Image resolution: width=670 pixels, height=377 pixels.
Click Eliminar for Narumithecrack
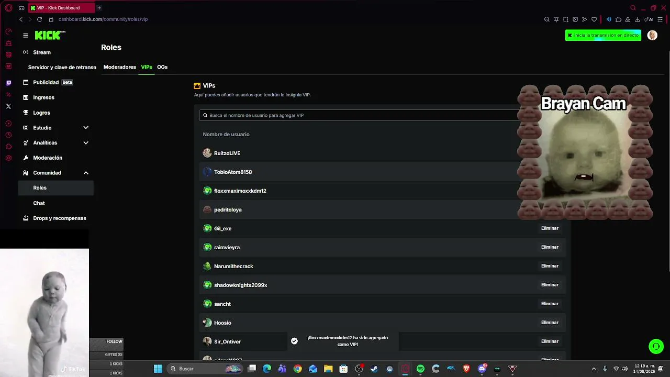550,266
